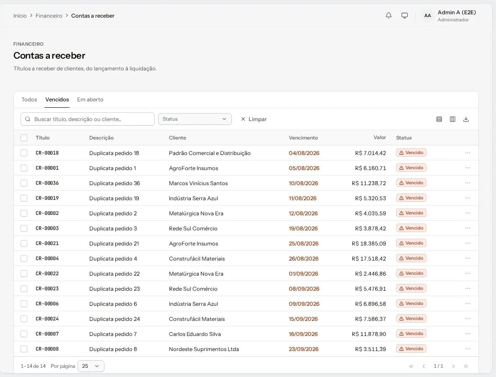Switch to the Todos tab

(x=29, y=100)
